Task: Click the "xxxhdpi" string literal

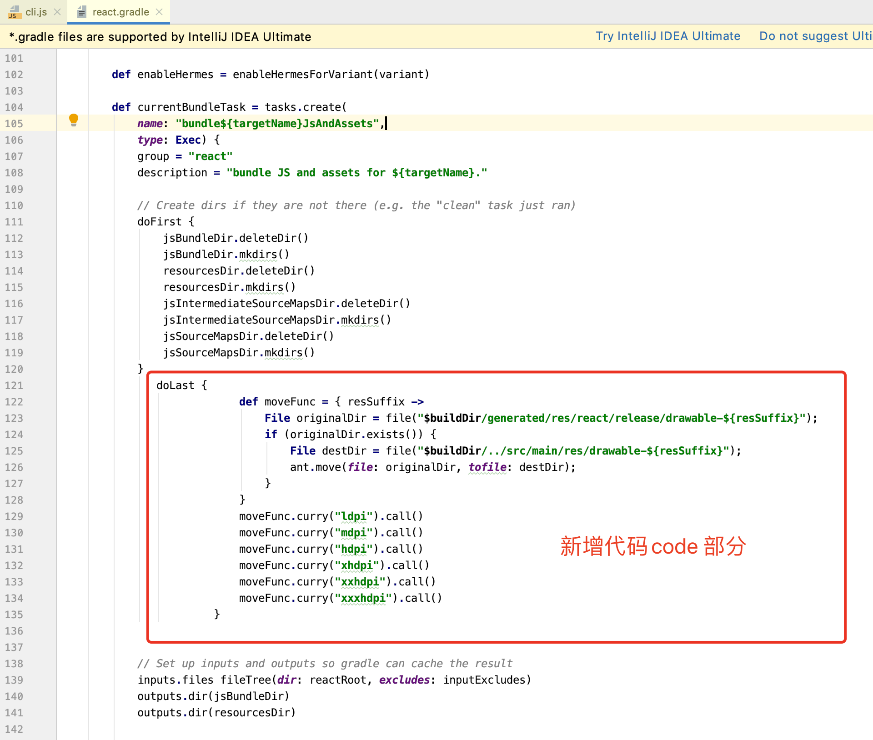Action: (363, 598)
